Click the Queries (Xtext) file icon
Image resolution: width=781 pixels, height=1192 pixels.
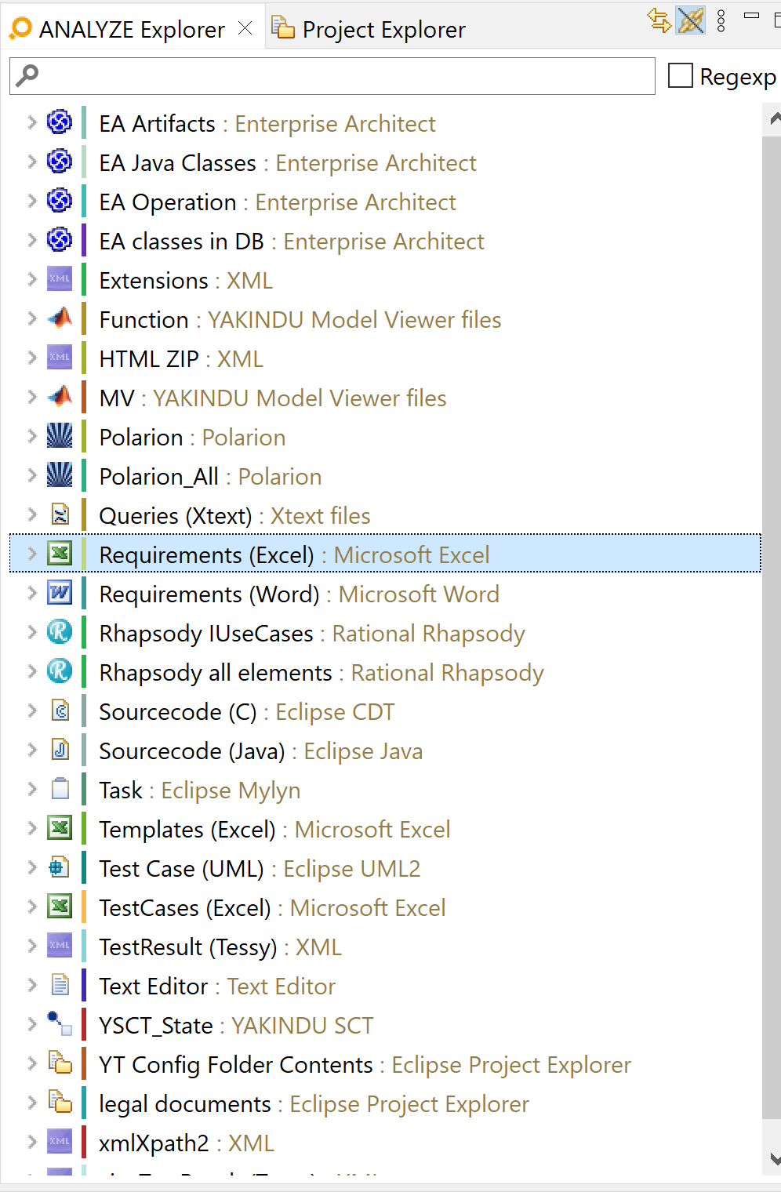[60, 514]
